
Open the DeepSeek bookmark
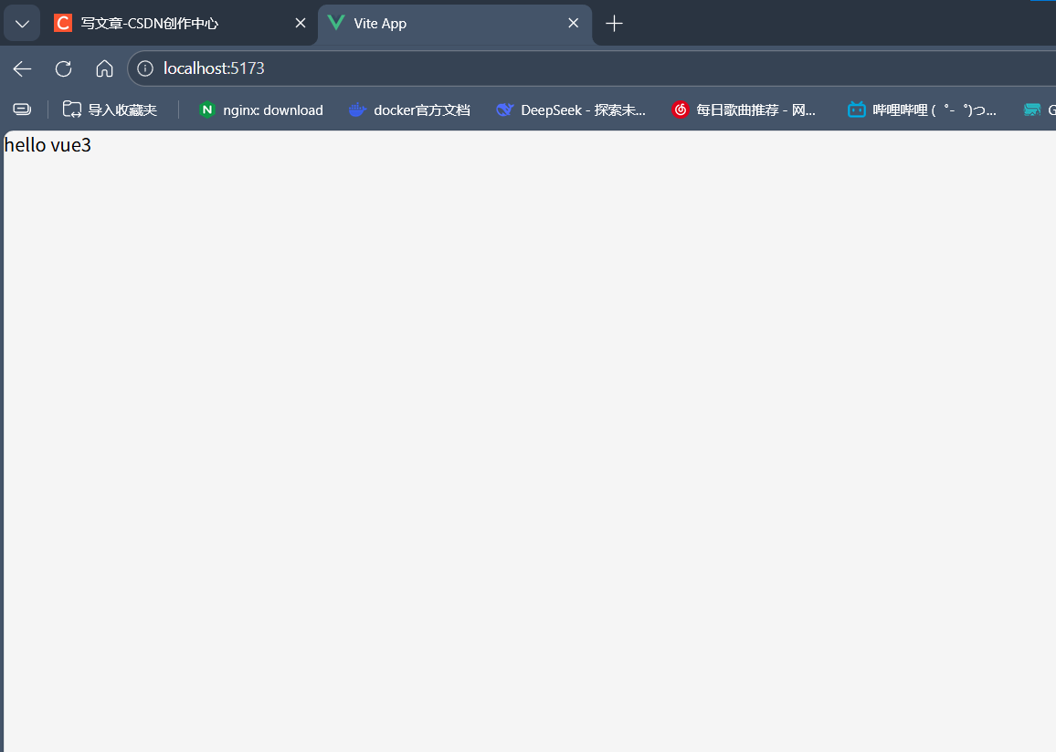(x=571, y=110)
